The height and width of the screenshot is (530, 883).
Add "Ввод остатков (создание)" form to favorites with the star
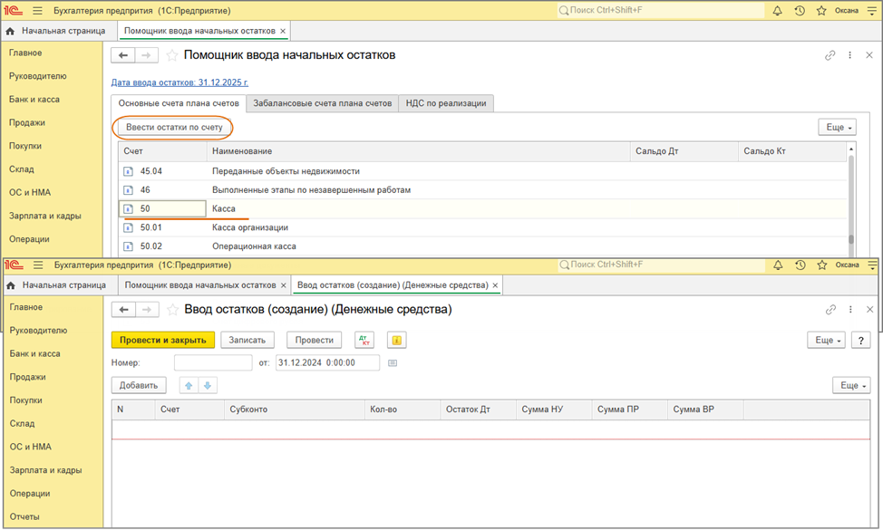[171, 310]
